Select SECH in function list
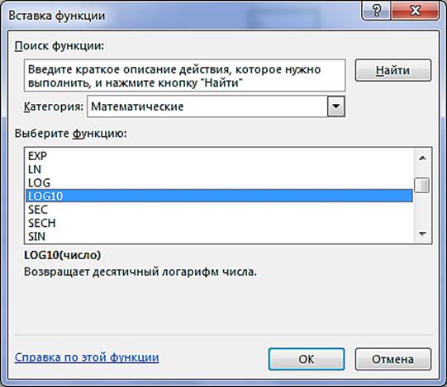The width and height of the screenshot is (447, 387). pos(219,223)
